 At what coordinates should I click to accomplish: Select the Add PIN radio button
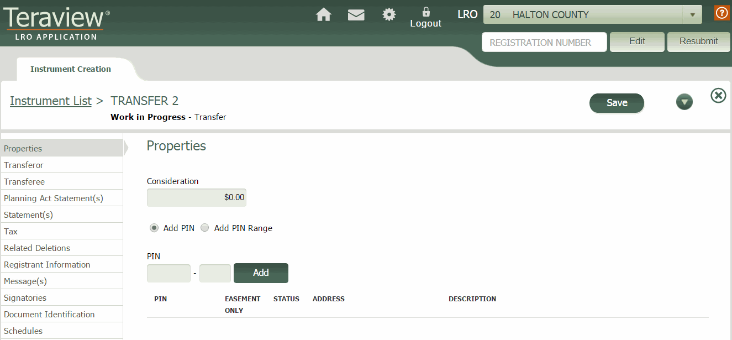[x=154, y=228]
